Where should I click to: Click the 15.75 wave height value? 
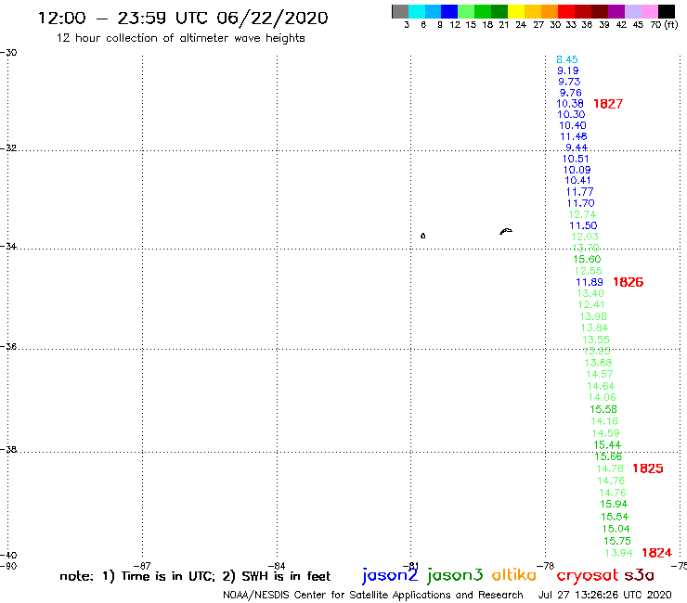coord(617,541)
